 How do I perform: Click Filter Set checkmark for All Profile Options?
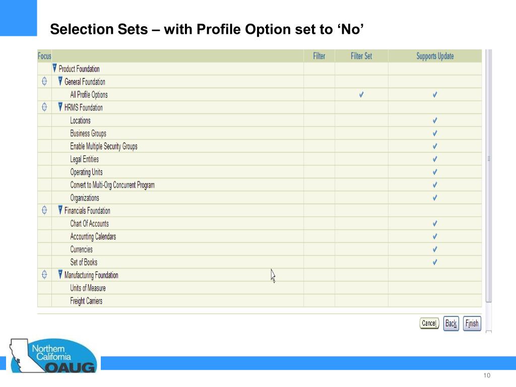[361, 95]
